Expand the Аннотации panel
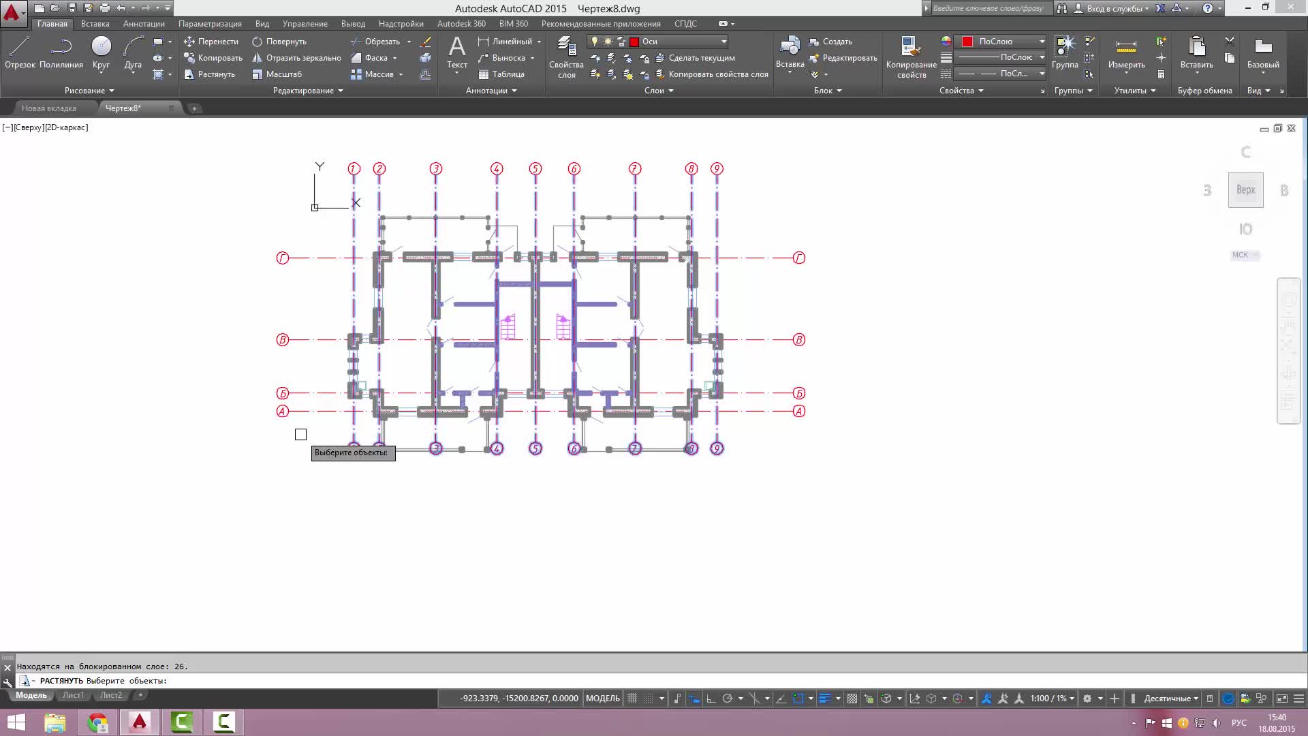This screenshot has height=736, width=1308. 491,91
